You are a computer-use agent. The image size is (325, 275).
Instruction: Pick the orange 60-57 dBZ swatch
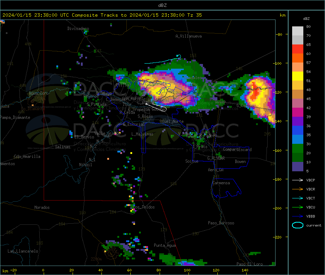coord(298,58)
